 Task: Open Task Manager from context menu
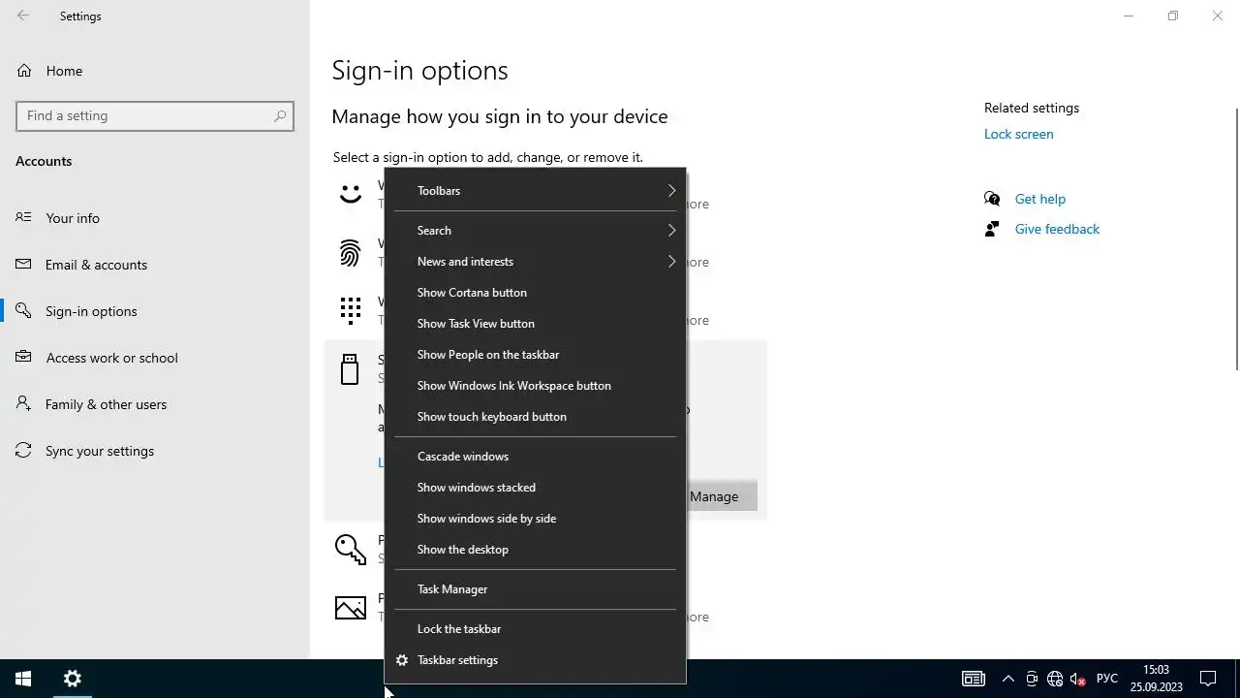(535, 589)
